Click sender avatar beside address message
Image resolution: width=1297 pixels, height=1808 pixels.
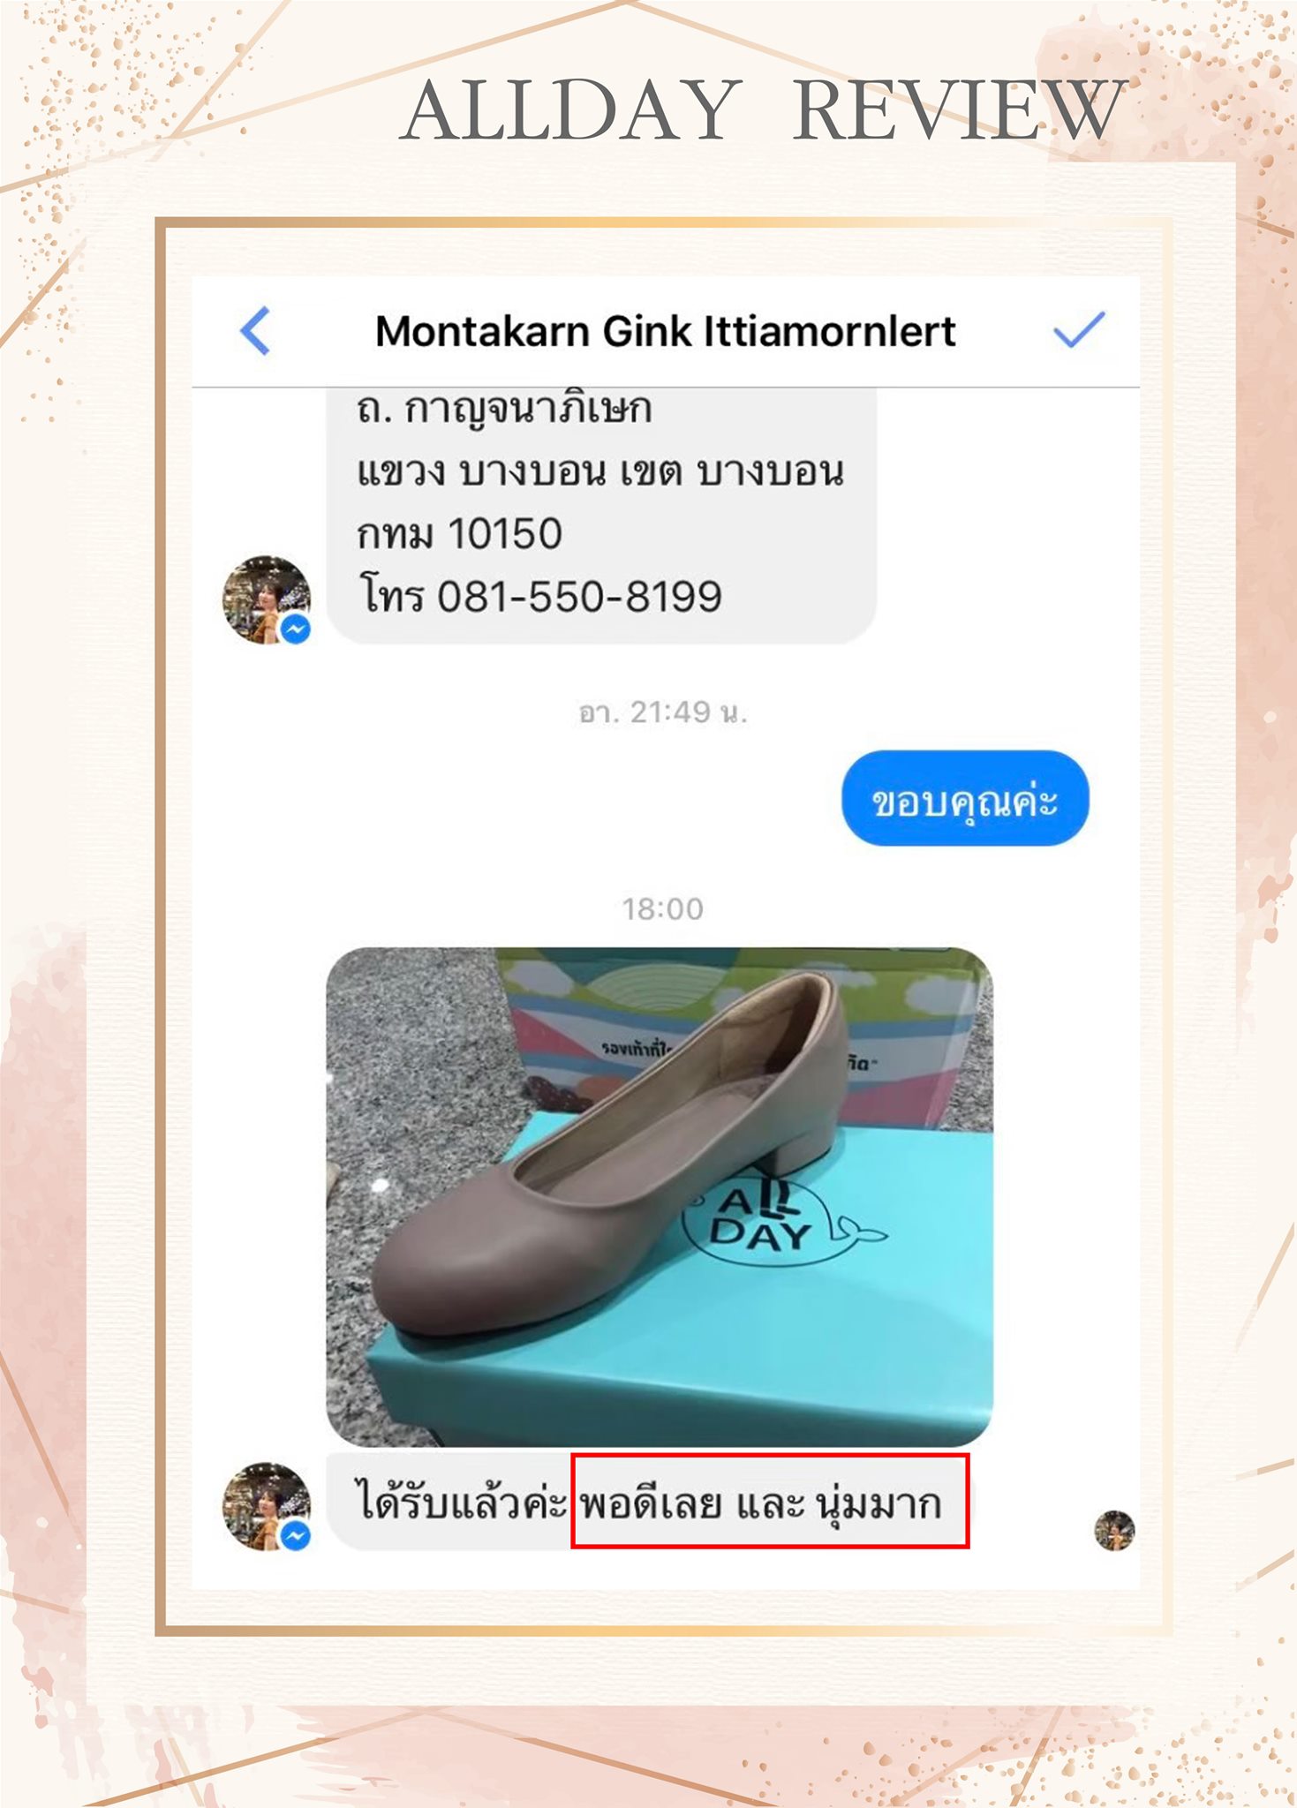(x=266, y=599)
